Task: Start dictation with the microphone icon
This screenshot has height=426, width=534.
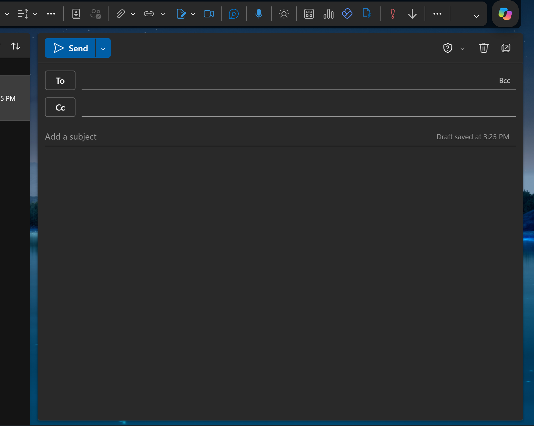Action: [x=259, y=14]
